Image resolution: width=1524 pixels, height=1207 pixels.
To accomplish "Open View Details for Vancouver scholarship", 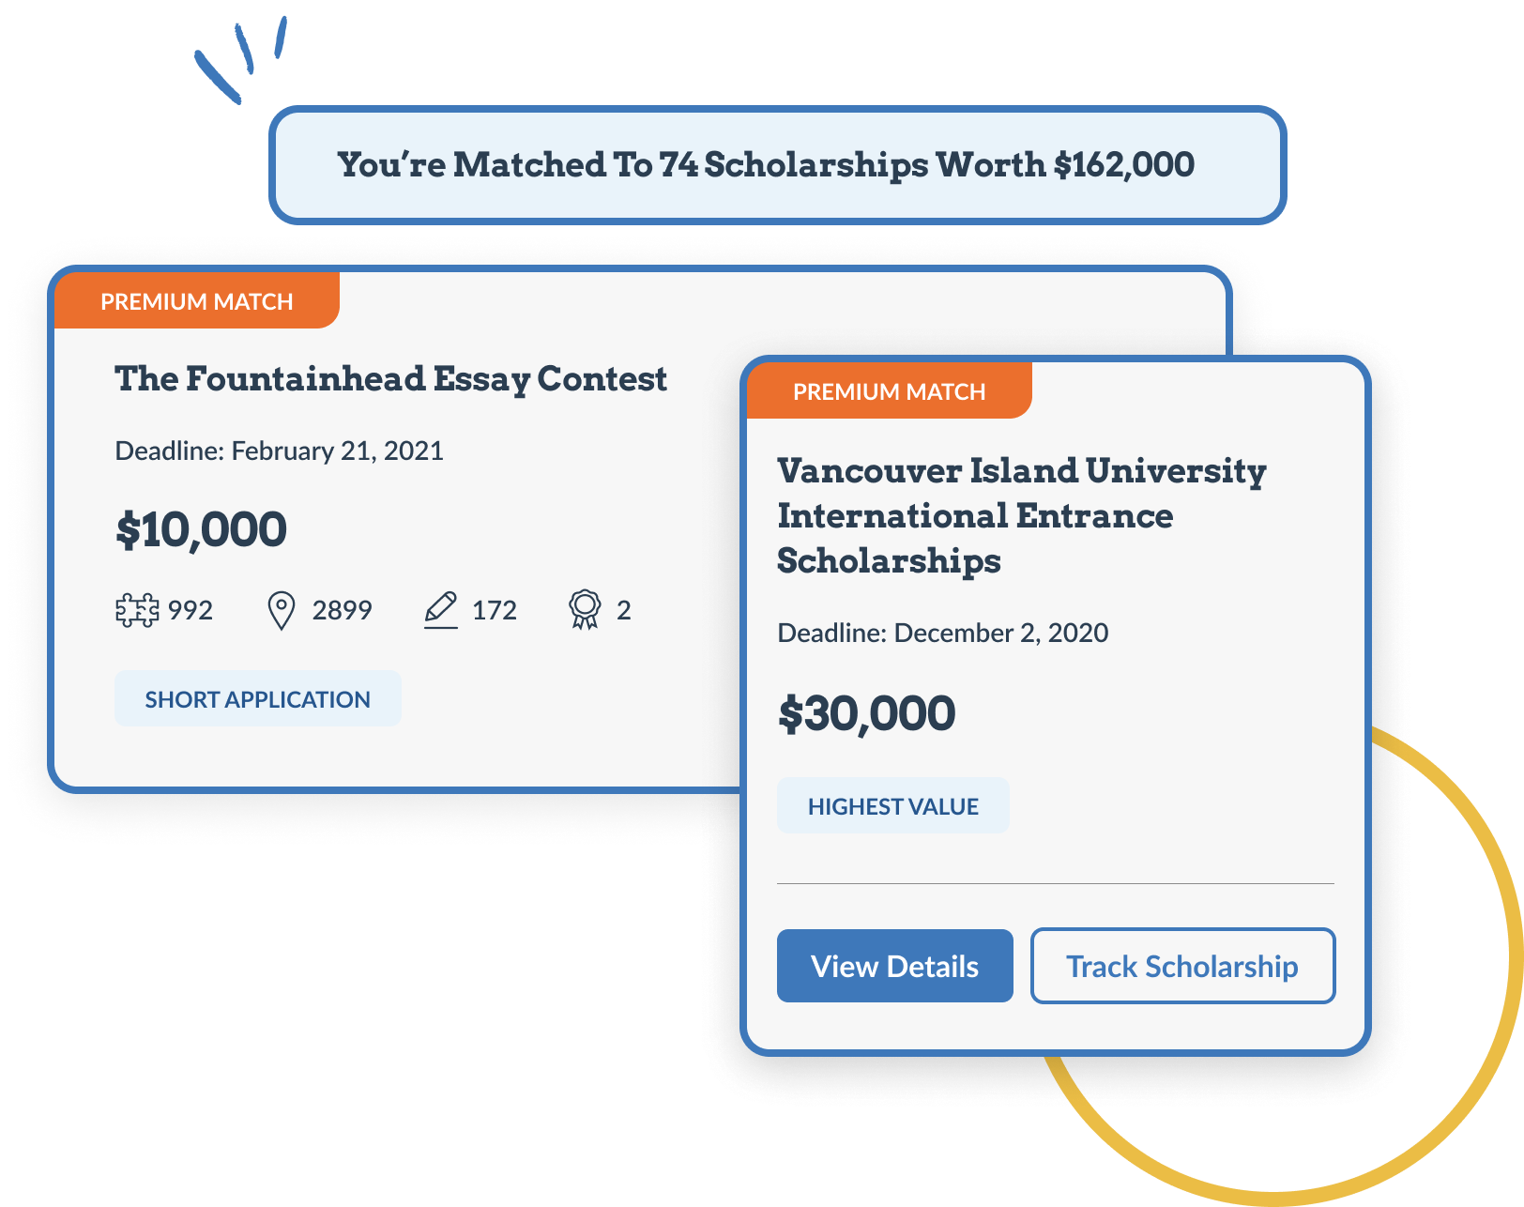I will click(x=894, y=966).
